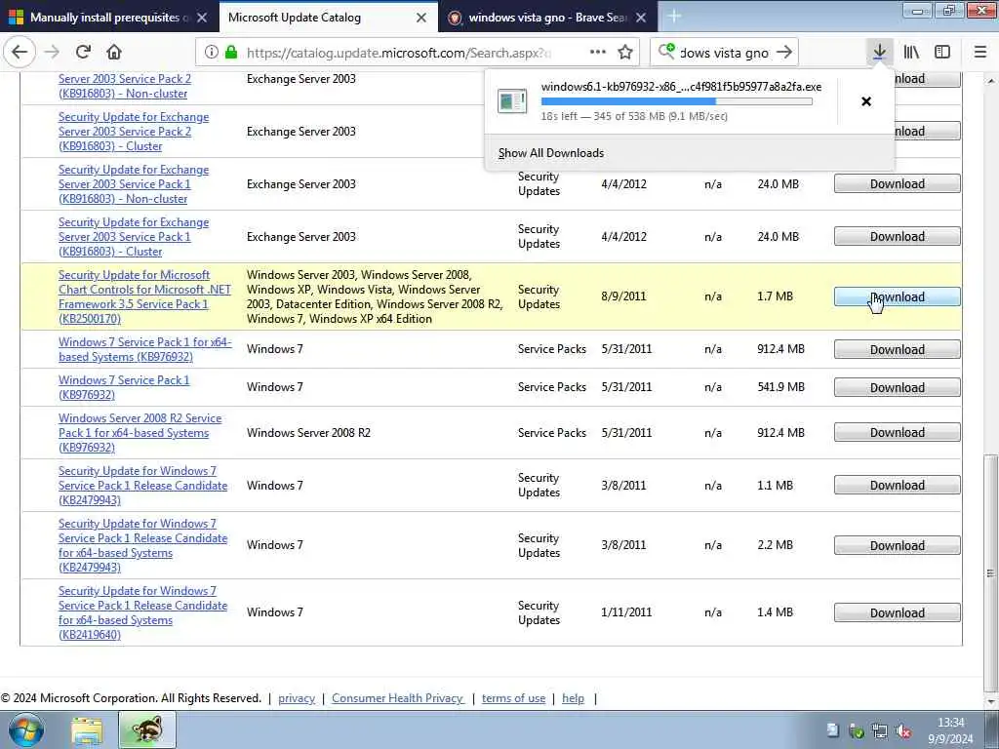Open Windows Server 2008 R2 Service Pack link
This screenshot has width=999, height=749.
[x=140, y=432]
